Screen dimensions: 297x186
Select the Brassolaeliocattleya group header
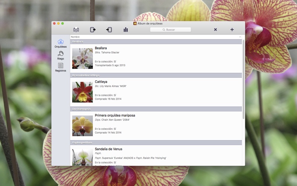tap(156, 75)
